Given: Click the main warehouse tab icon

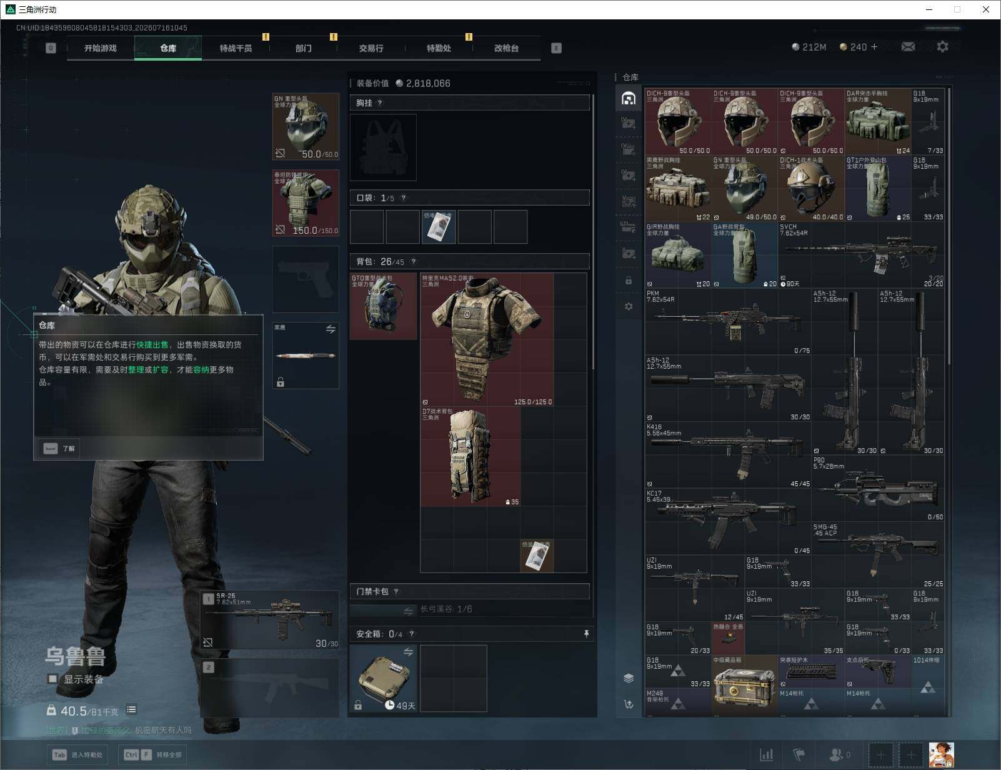Looking at the screenshot, I should click(x=629, y=98).
